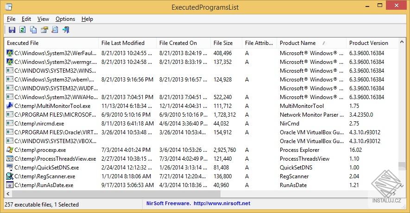Sort by Product Version column header
The width and height of the screenshot is (410, 213).
372,43
